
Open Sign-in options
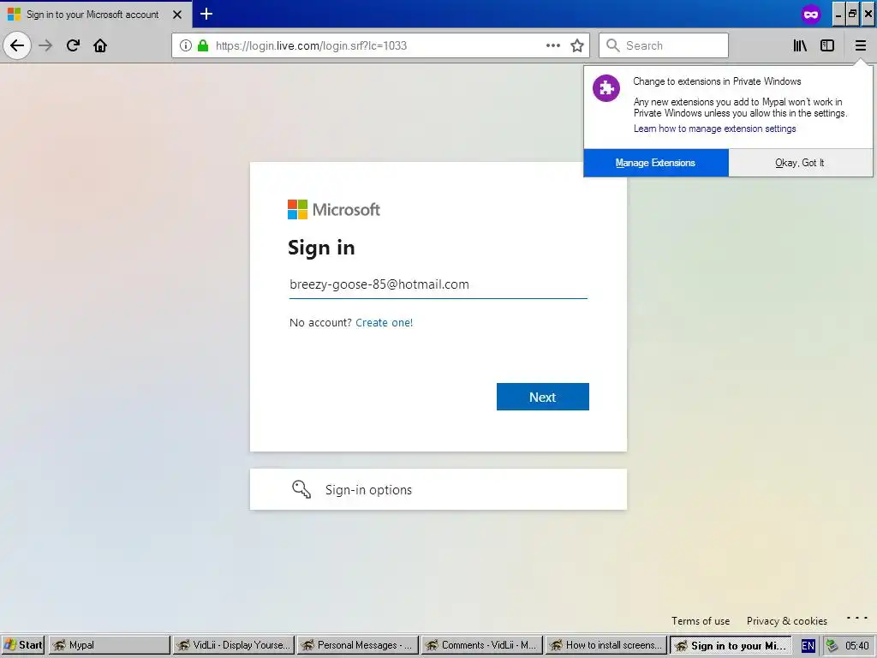click(x=438, y=489)
